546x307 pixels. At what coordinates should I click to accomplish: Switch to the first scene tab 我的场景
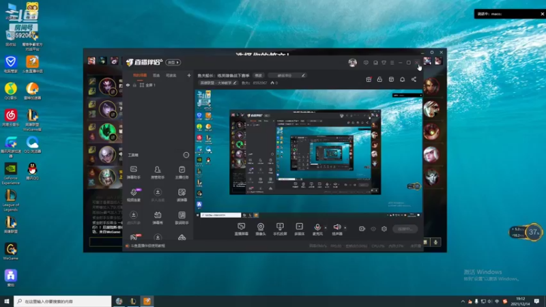(140, 75)
